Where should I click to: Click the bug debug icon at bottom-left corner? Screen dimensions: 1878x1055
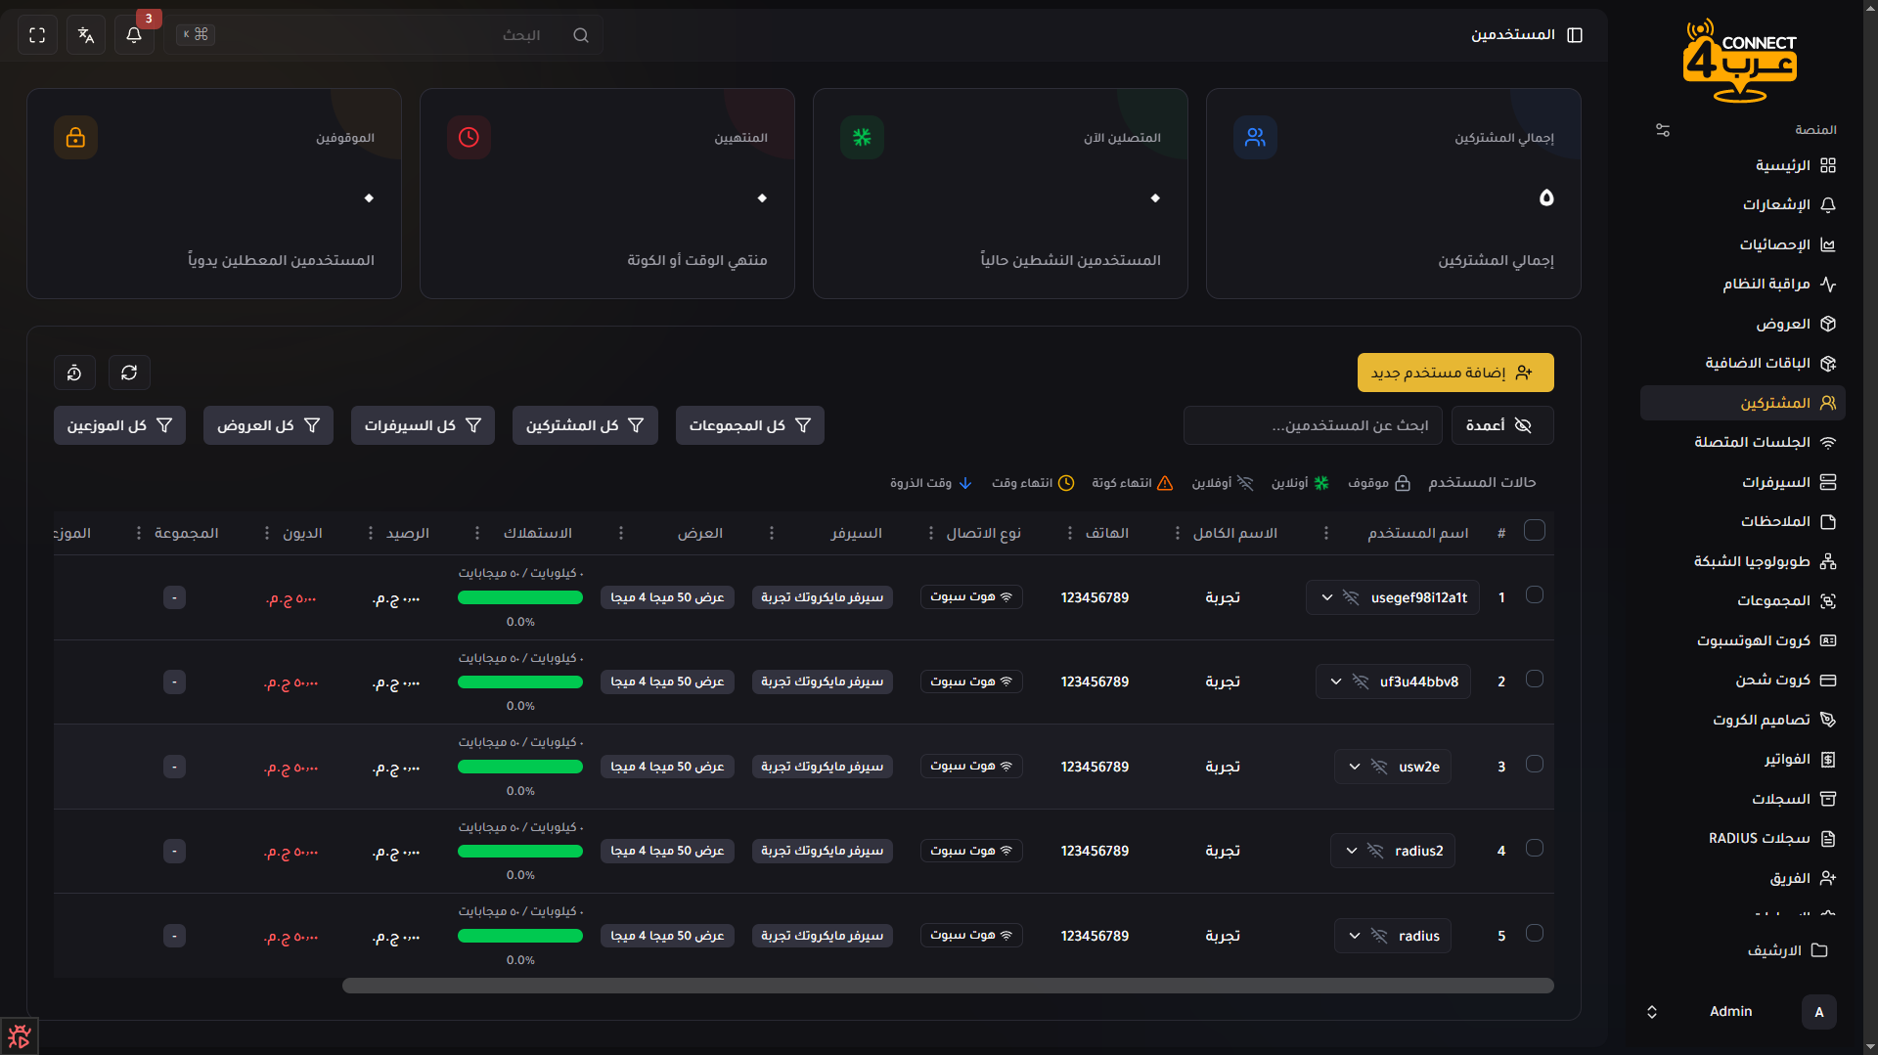[19, 1036]
